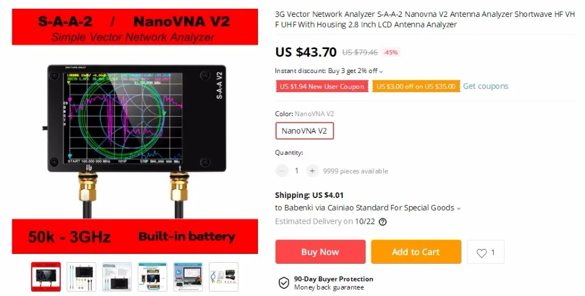
Task: Click the main NanoVNA V2 product image
Action: tap(135, 131)
